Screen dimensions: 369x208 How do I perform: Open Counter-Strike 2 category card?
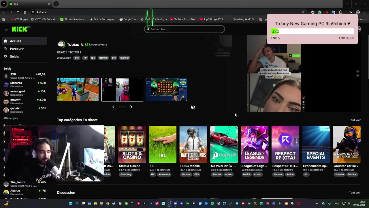click(347, 144)
